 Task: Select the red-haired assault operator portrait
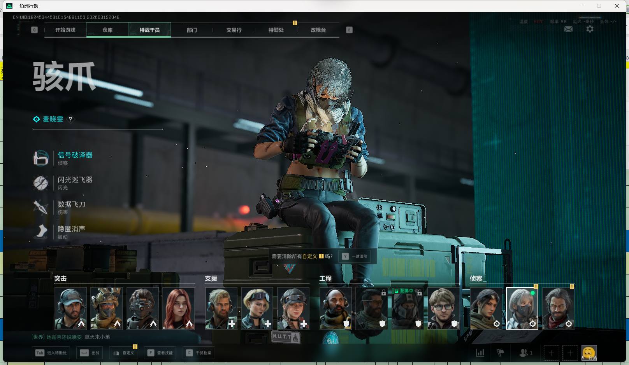179,308
